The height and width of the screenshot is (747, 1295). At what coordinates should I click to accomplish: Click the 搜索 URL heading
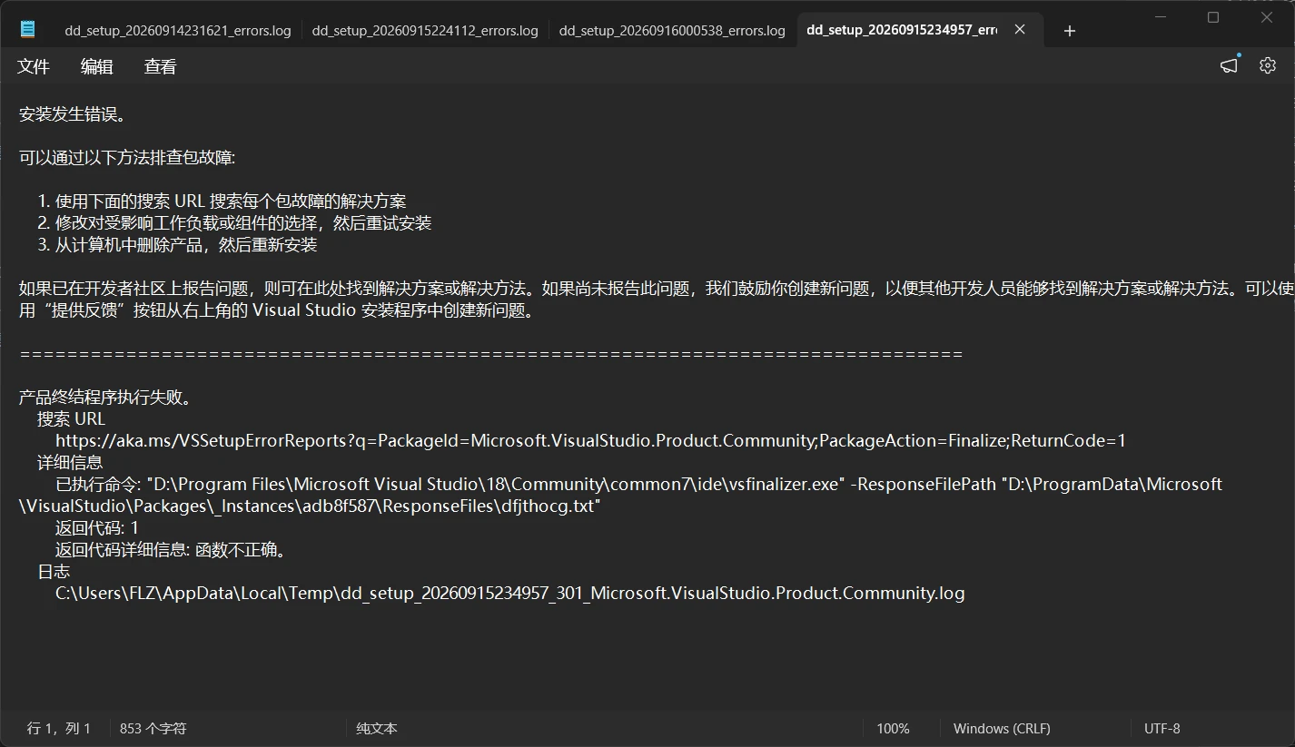coord(71,419)
